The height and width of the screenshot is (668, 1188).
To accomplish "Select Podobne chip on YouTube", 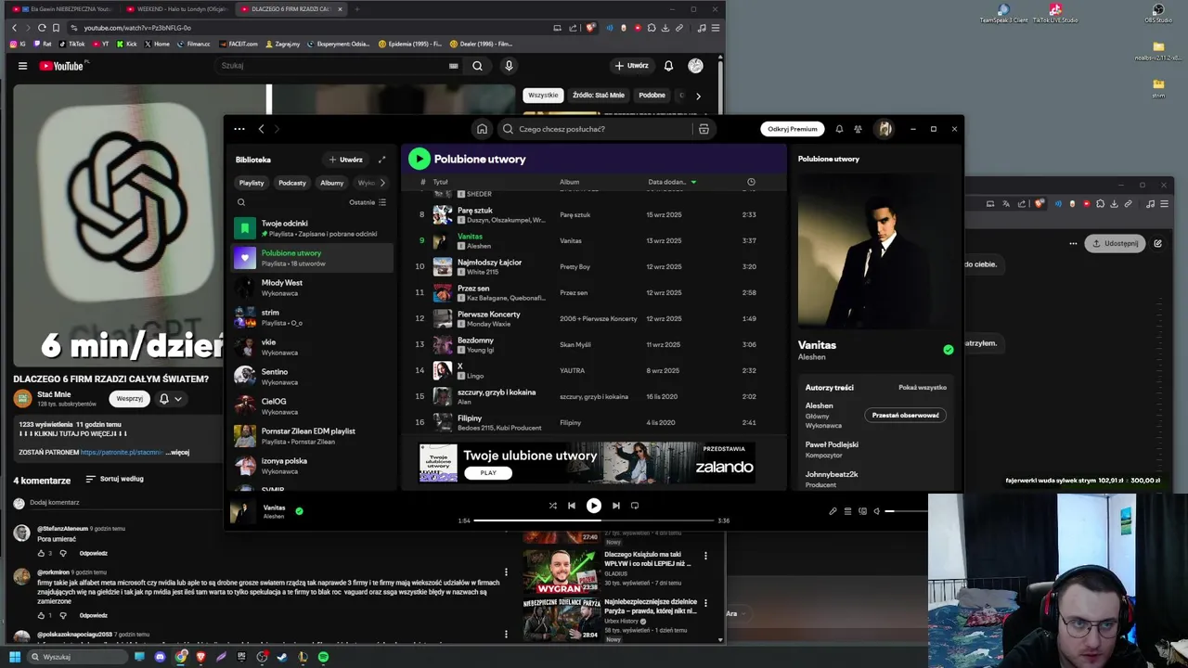I will coord(652,95).
